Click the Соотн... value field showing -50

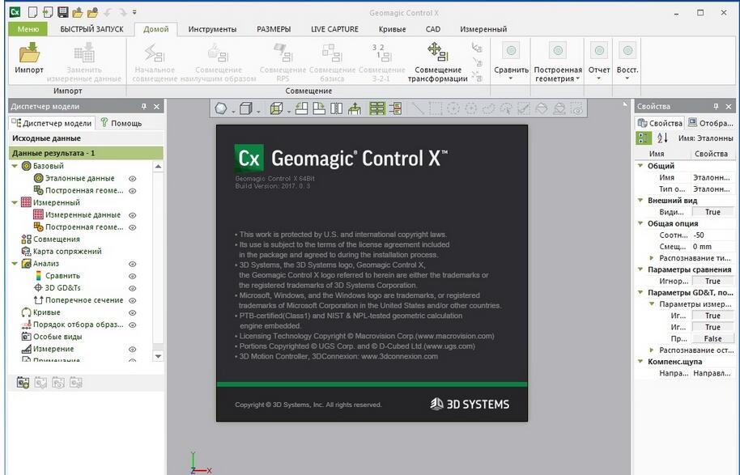(712, 235)
